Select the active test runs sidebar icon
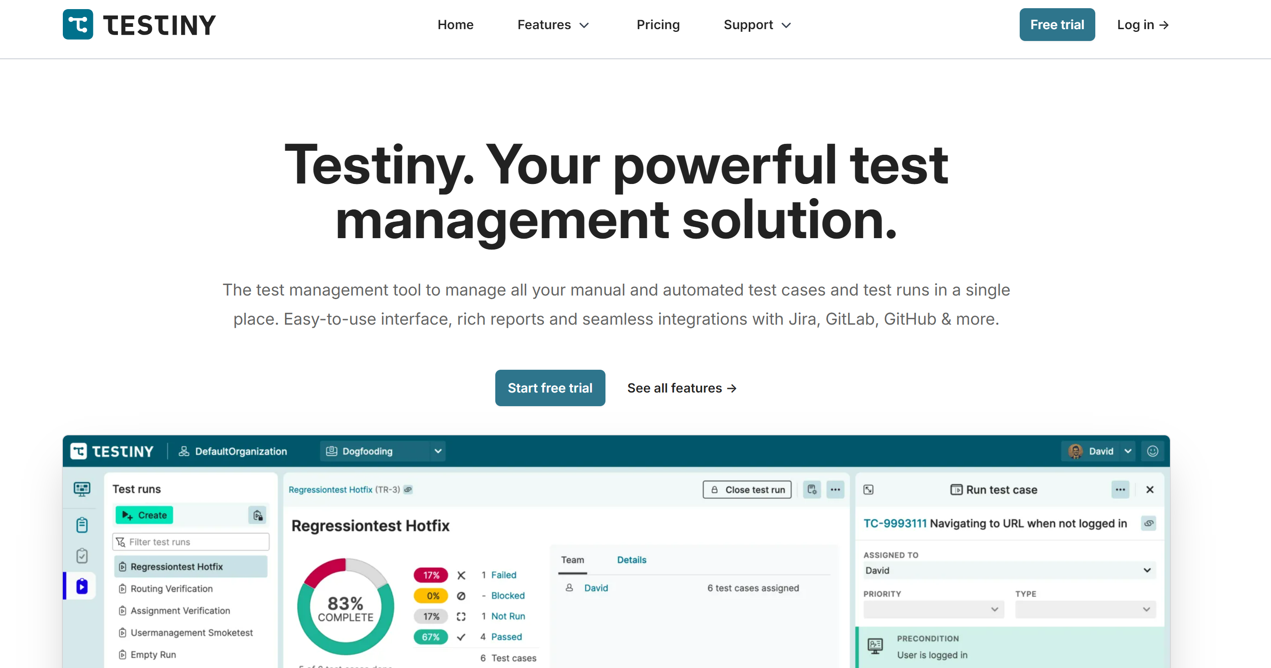 coord(82,586)
